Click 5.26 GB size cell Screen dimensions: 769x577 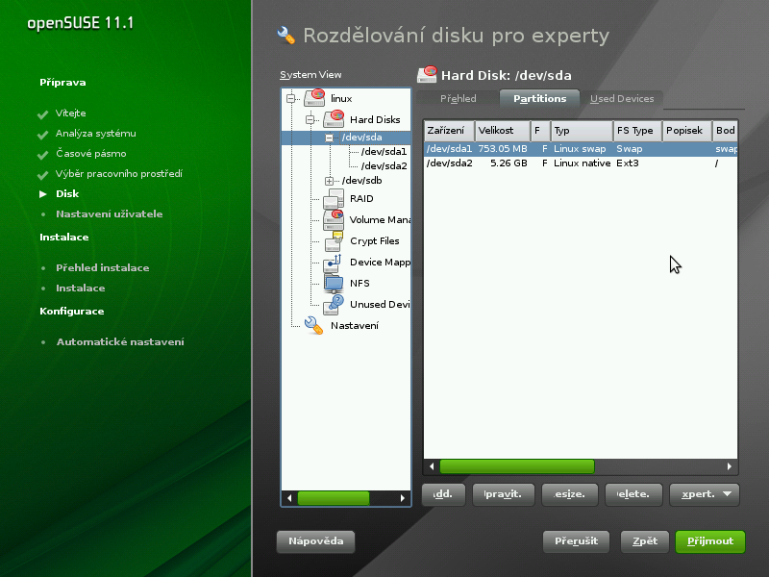pyautogui.click(x=509, y=163)
